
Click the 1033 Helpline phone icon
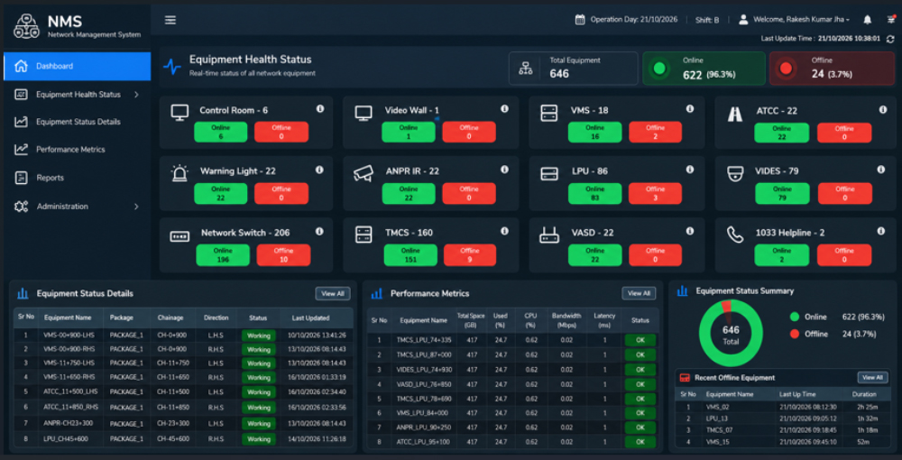point(734,235)
